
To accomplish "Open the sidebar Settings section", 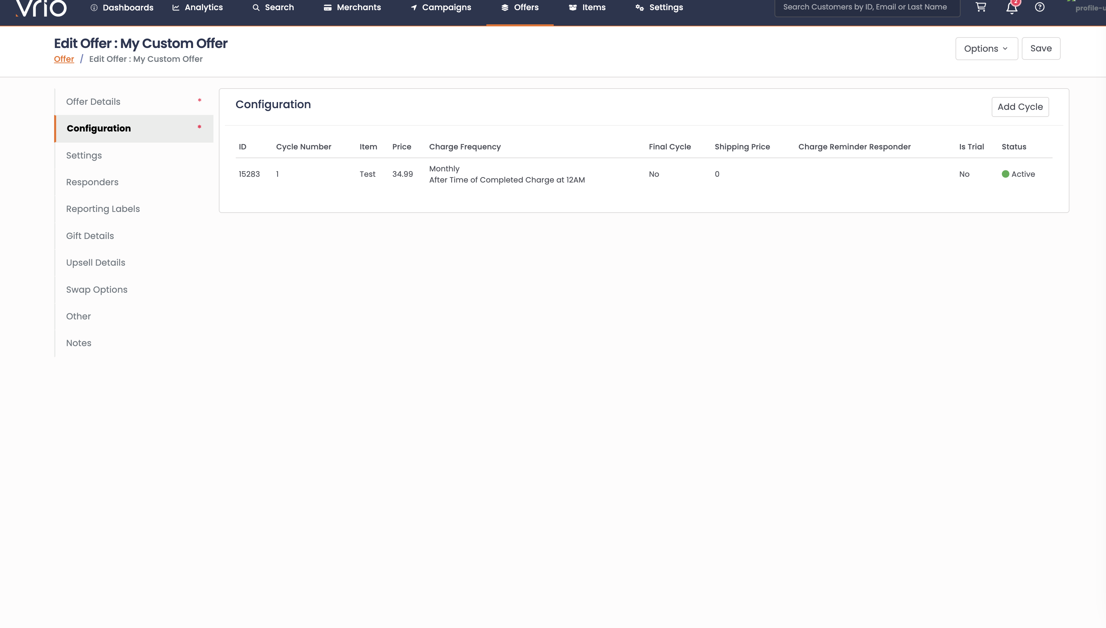I will 134,155.
